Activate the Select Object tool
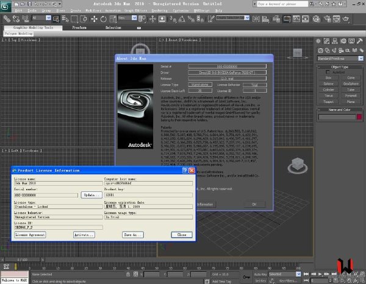366x284 pixels. click(x=56, y=19)
